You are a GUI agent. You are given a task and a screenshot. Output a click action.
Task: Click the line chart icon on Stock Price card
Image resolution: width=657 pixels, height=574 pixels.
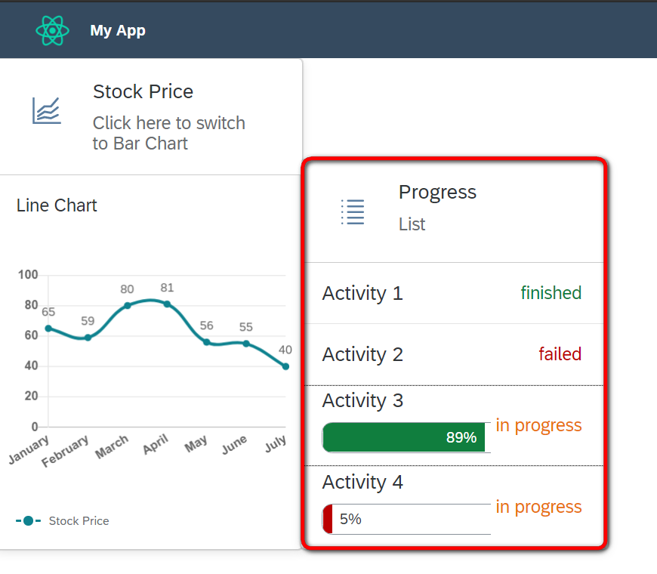tap(47, 111)
